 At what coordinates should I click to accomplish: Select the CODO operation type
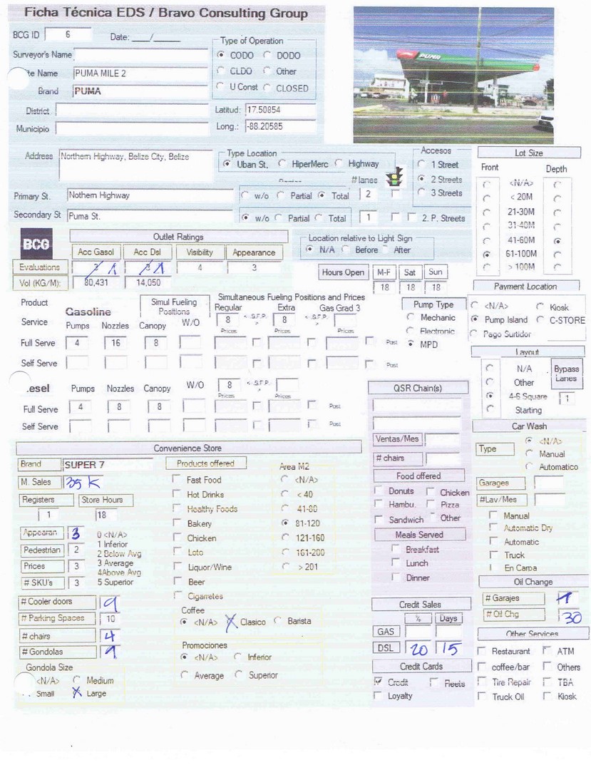pyautogui.click(x=222, y=55)
